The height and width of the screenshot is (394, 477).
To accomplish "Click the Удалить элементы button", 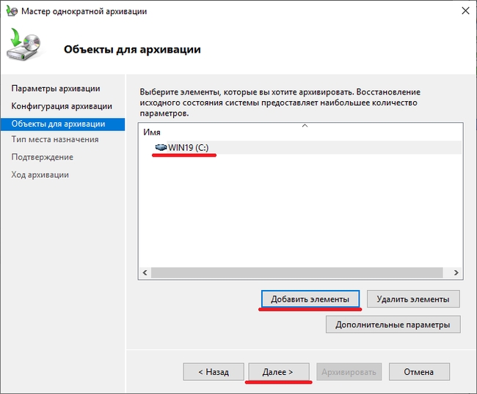I will [x=412, y=299].
